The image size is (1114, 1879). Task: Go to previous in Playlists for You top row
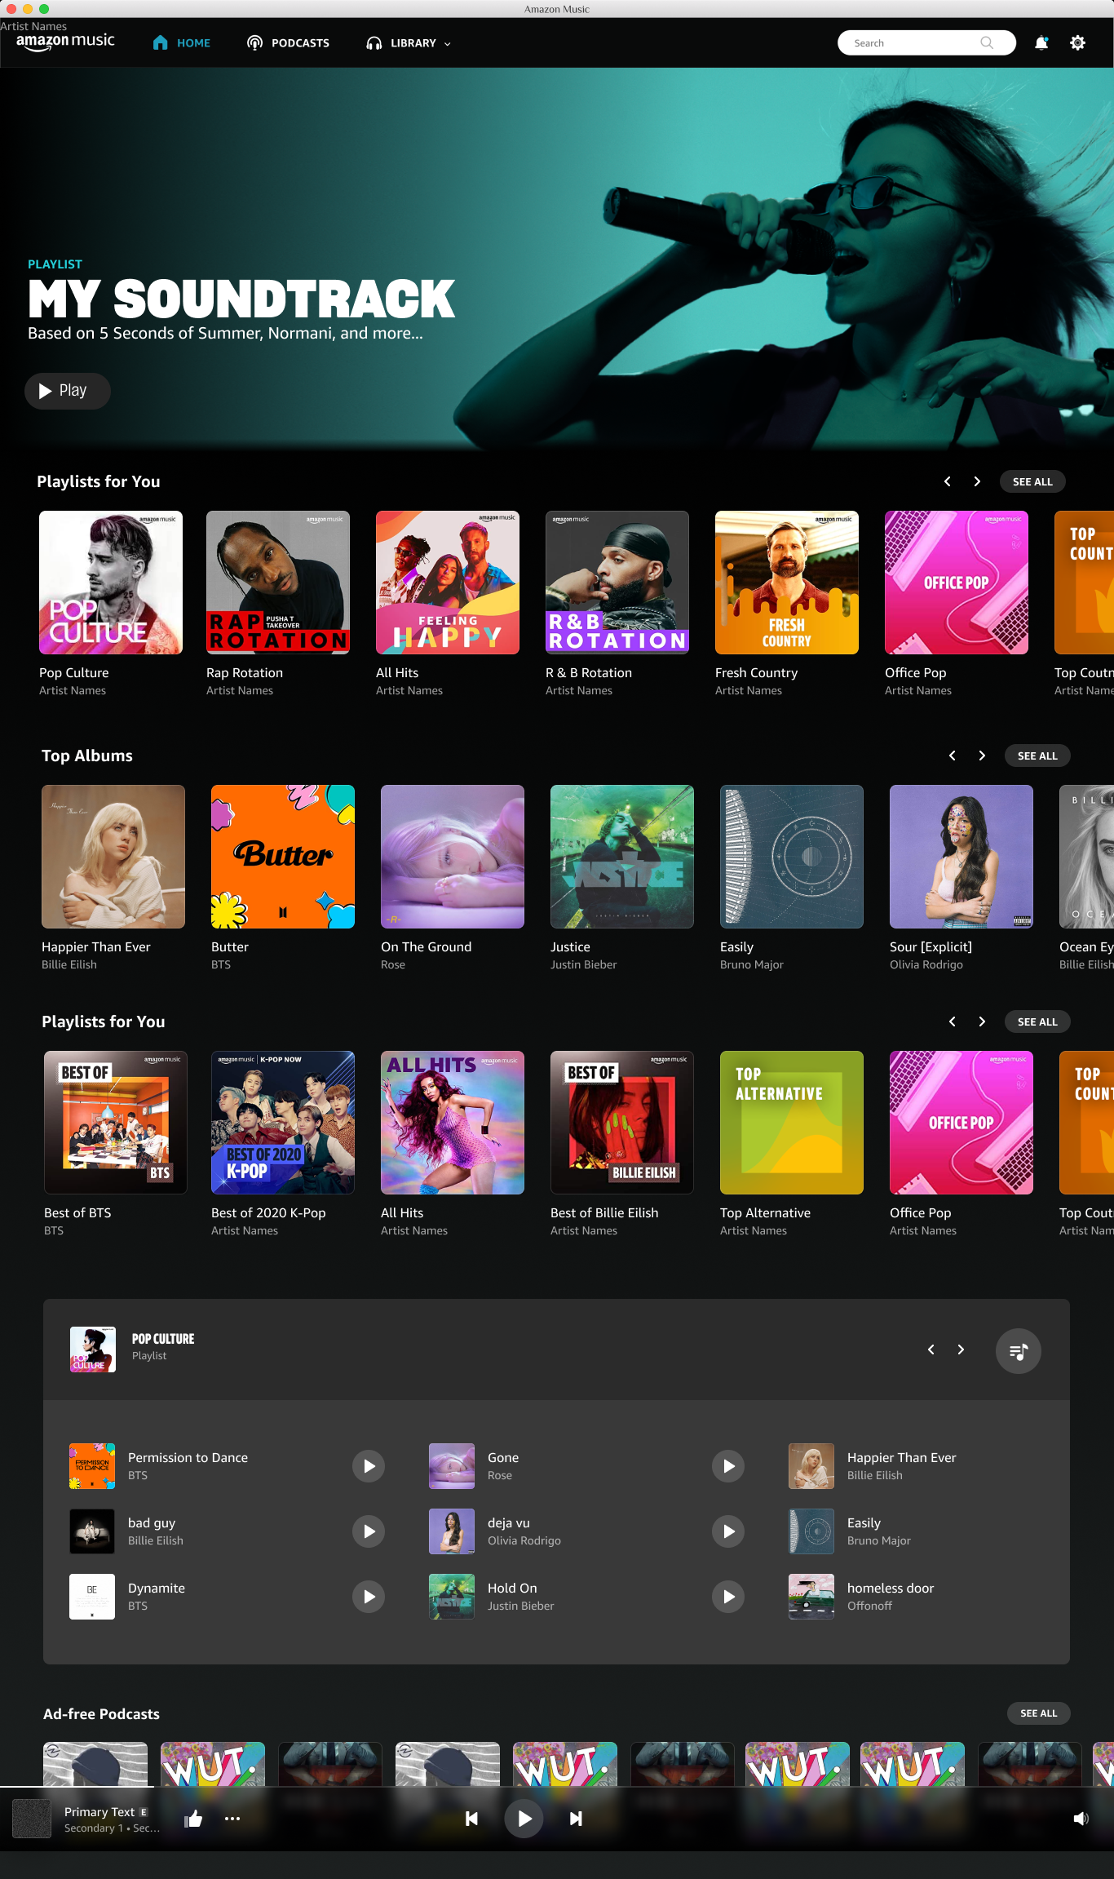pyautogui.click(x=947, y=481)
